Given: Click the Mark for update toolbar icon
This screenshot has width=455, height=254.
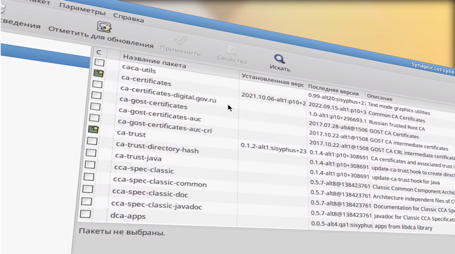Looking at the screenshot, I should click(x=104, y=27).
